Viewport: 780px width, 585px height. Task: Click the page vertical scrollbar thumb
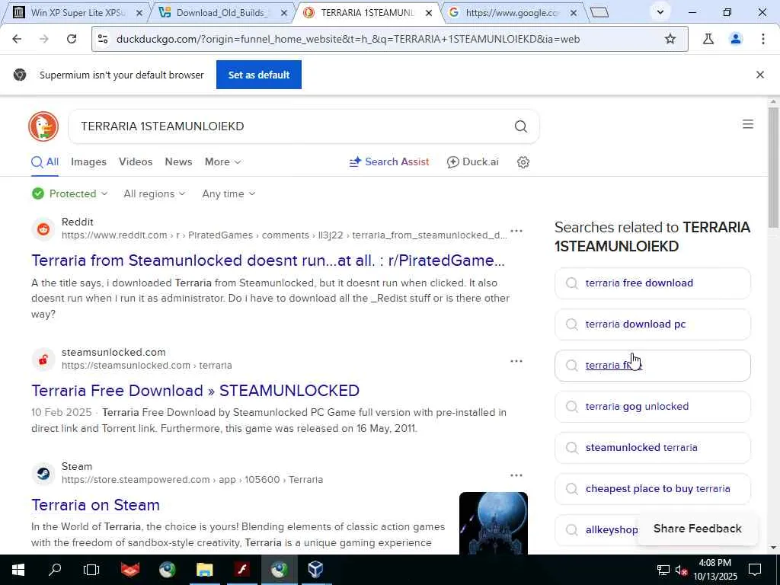(x=773, y=168)
